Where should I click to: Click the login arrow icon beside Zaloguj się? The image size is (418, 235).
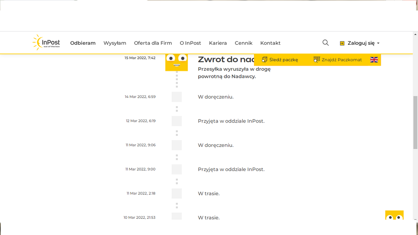[342, 43]
